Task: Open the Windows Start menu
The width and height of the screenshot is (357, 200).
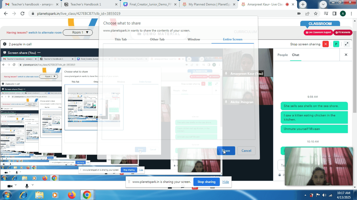Action: [x=6, y=195]
